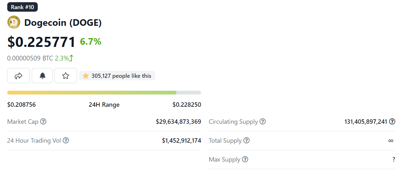This screenshot has height=171, width=404.
Task: Click info icon beside 131,405,897,241 value
Action: tap(392, 122)
